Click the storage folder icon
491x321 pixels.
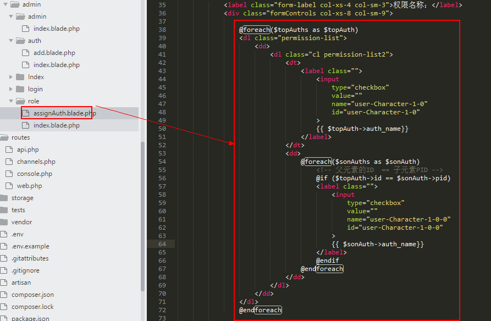(4, 198)
